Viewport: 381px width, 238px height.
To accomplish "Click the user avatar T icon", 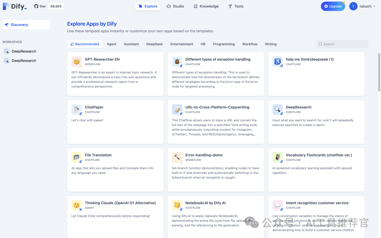I will 353,6.
